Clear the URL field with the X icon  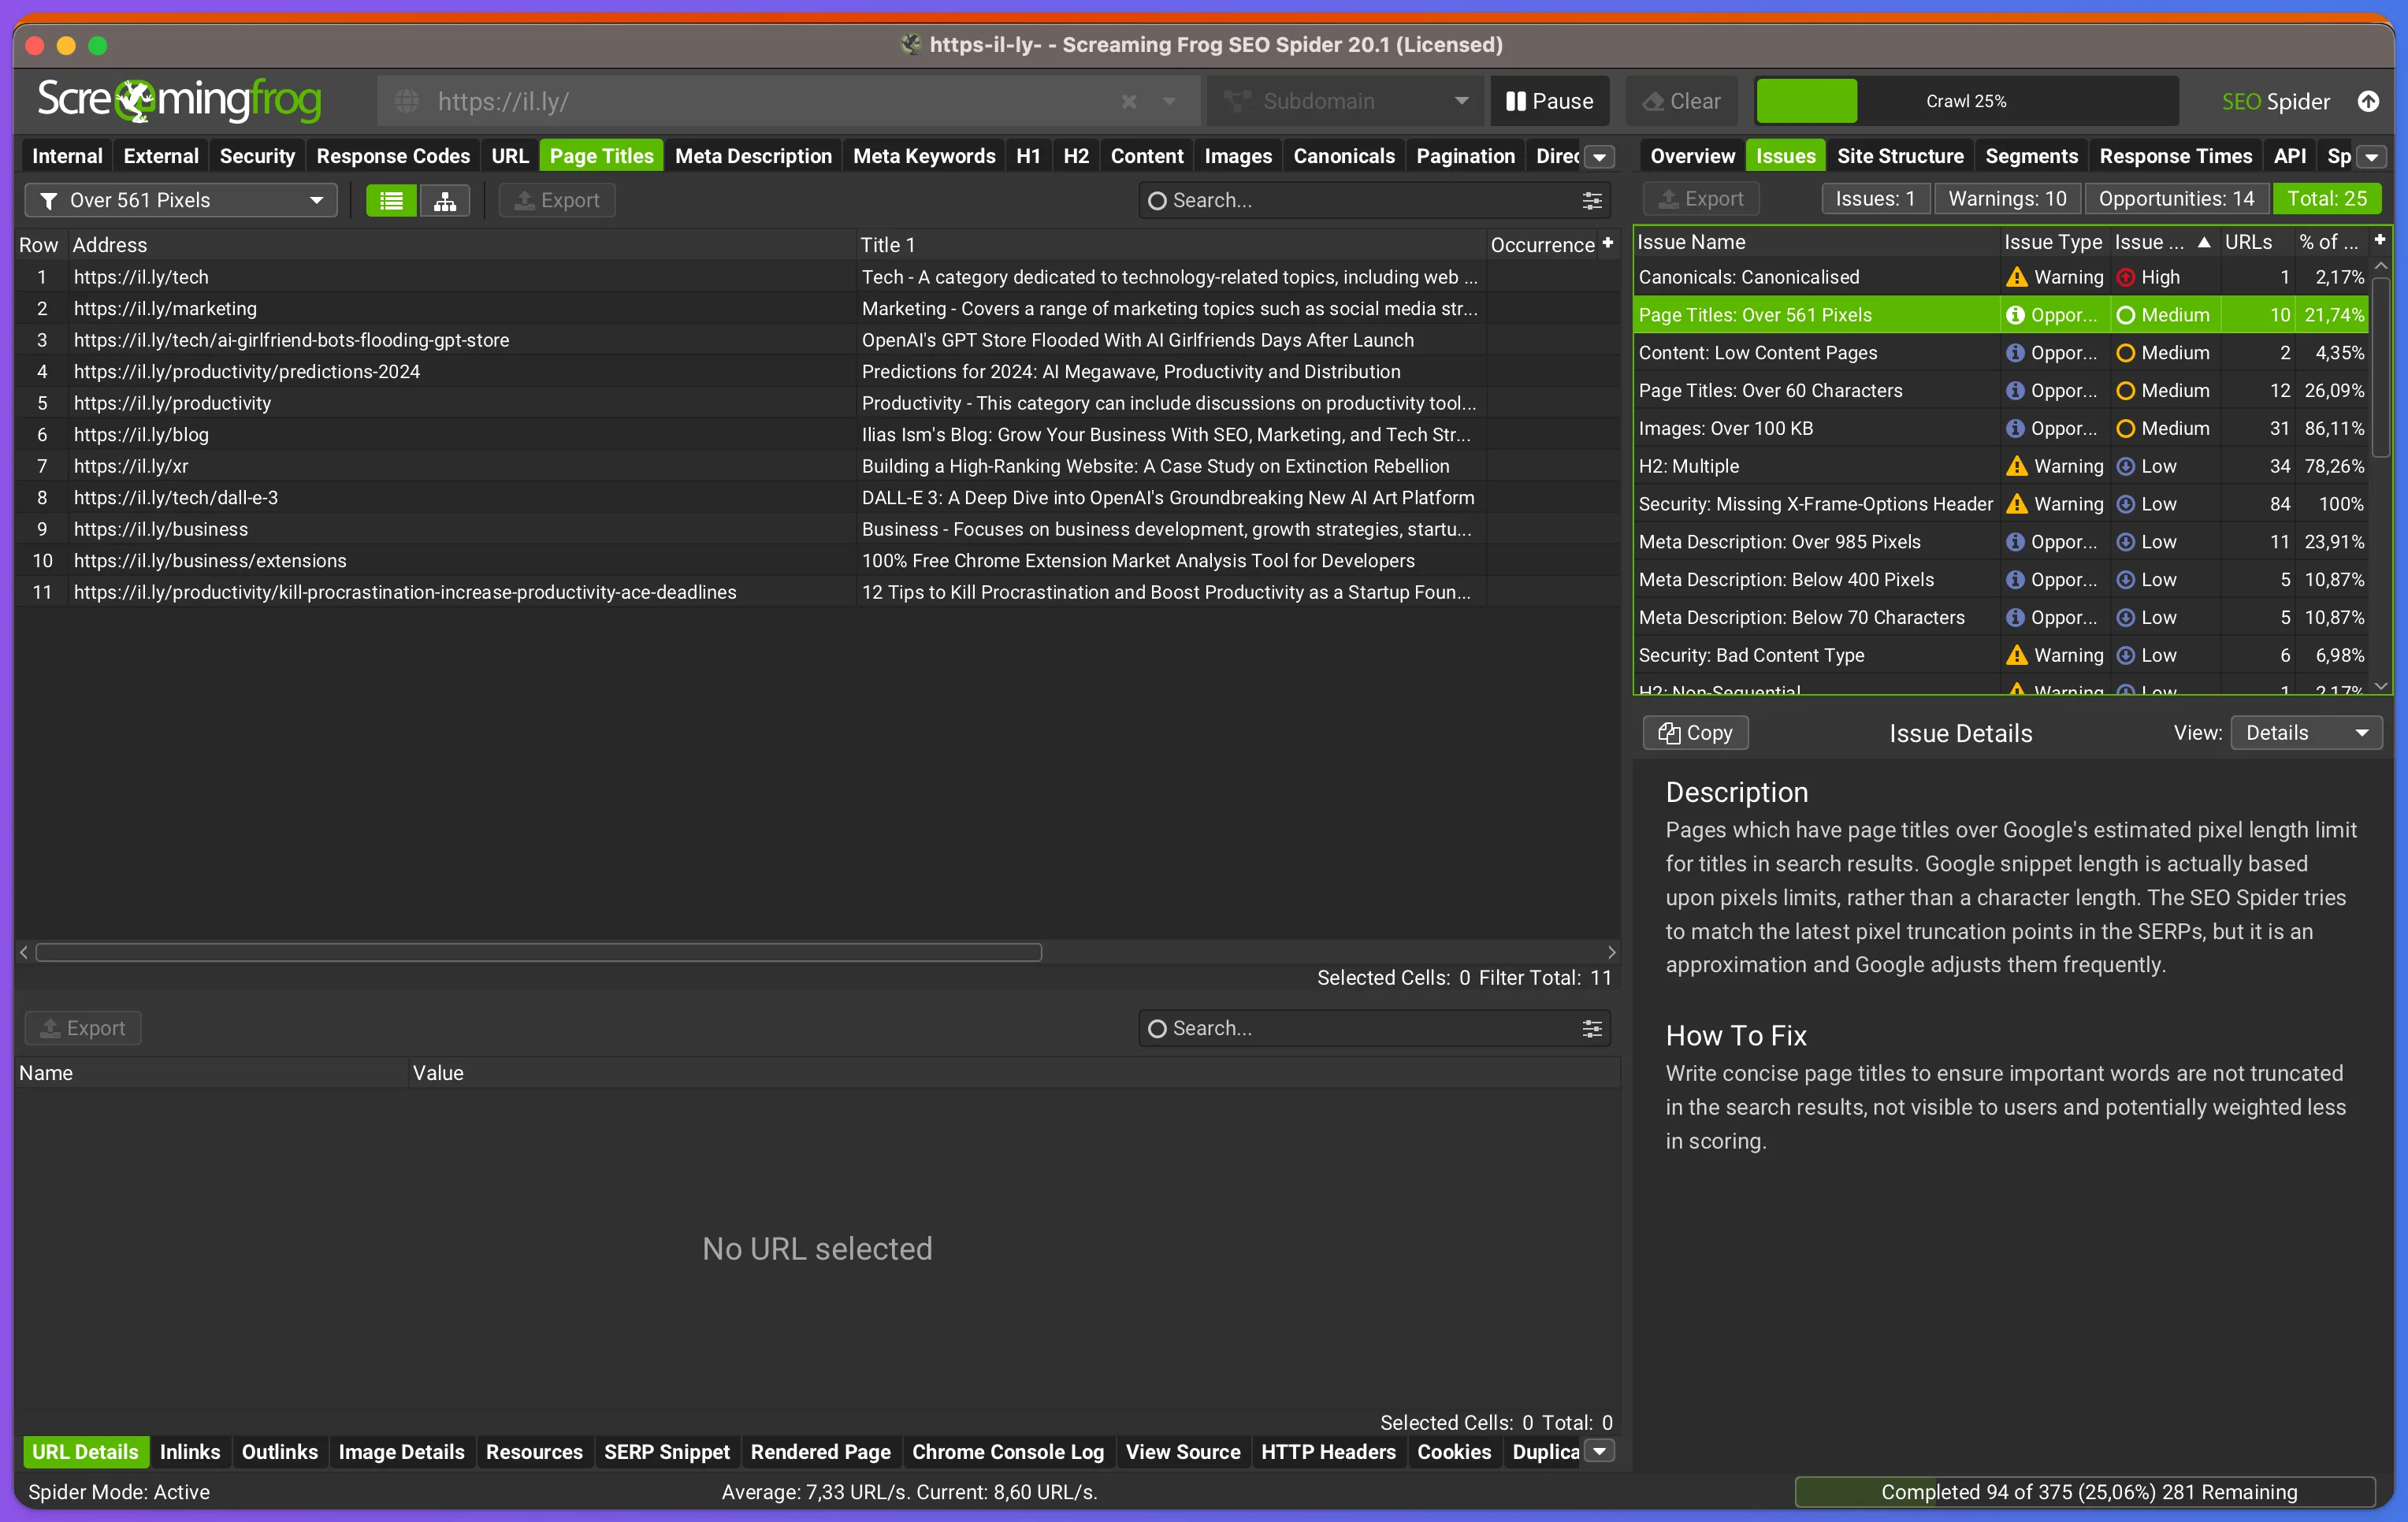coord(1129,101)
